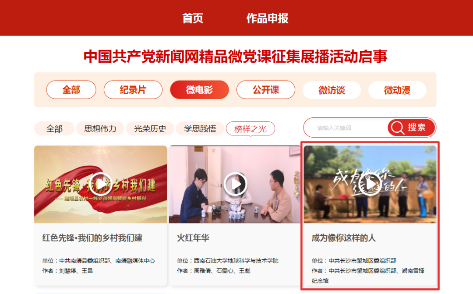Open 作品申报 in top navigation
The width and height of the screenshot is (473, 294).
pos(267,18)
